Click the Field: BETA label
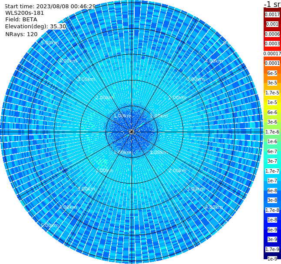 21,20
